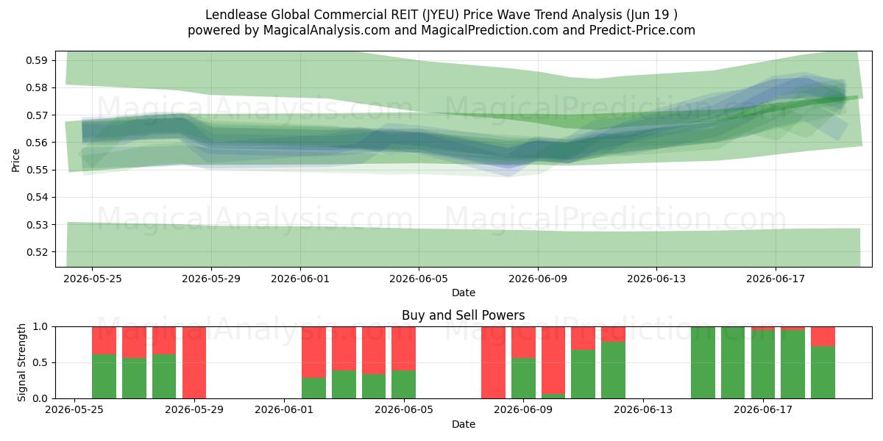Click the 'Date' label under the price chart

click(464, 293)
